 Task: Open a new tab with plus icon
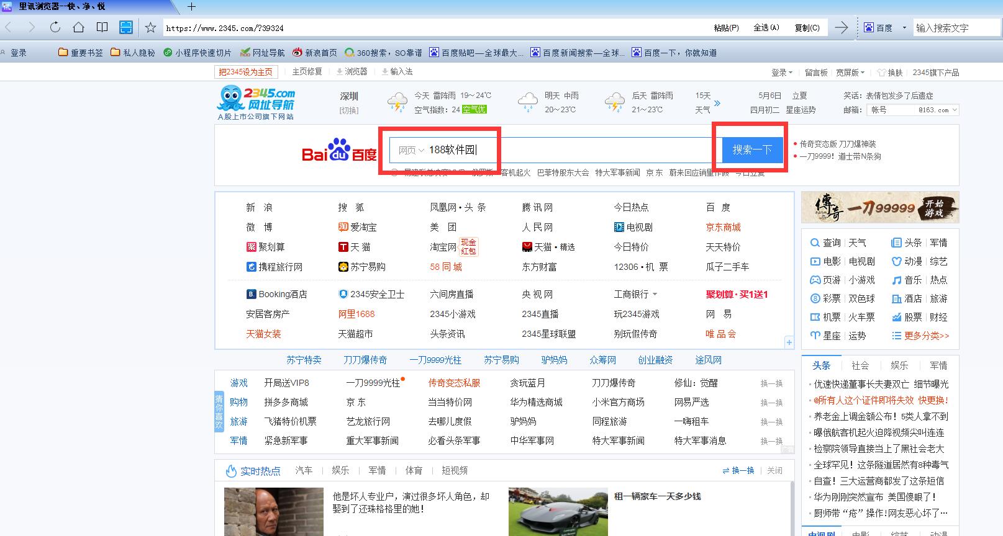(x=191, y=7)
